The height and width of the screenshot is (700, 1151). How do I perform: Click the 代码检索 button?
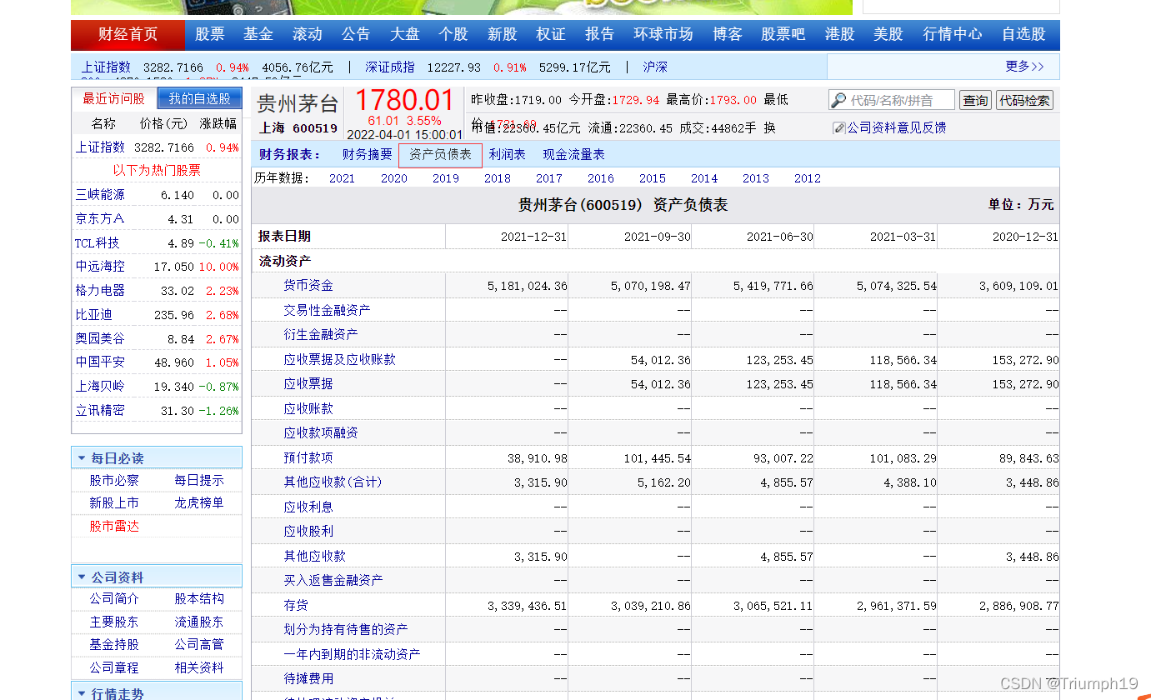click(1025, 101)
